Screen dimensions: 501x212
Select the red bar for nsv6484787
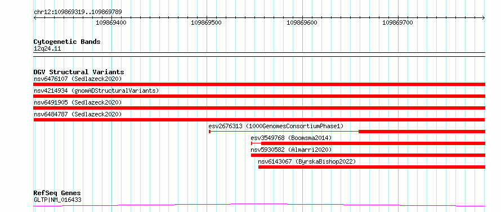[x=259, y=120]
